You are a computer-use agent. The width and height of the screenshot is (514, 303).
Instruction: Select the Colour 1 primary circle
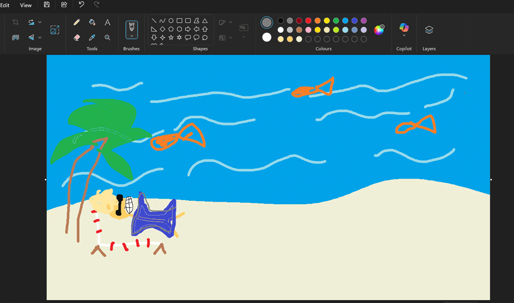click(x=267, y=22)
